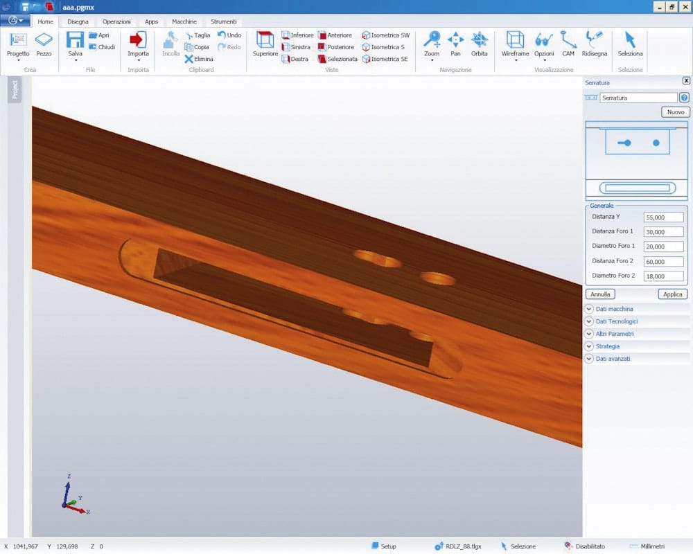
Task: Toggle Millimetri units in status bar
Action: 647,546
